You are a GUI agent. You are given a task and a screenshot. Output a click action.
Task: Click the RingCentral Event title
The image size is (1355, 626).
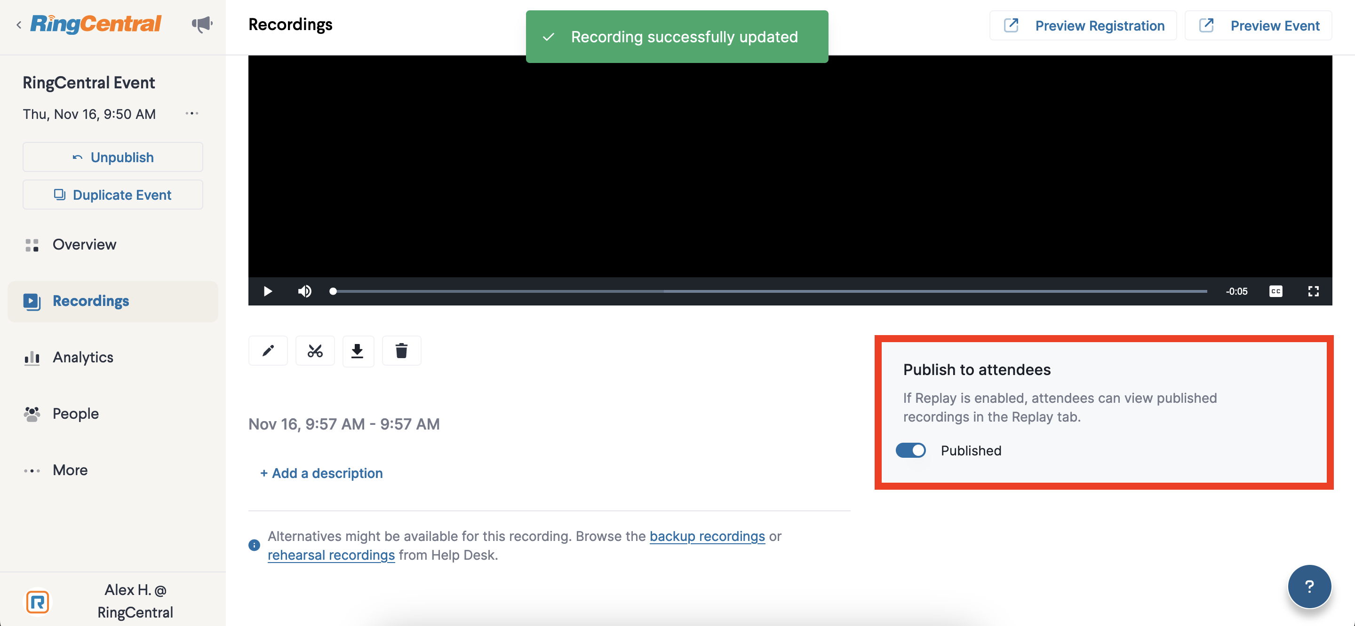point(89,83)
